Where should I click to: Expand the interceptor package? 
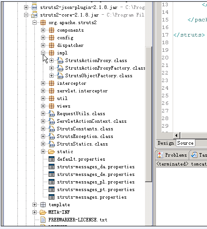click(43, 83)
